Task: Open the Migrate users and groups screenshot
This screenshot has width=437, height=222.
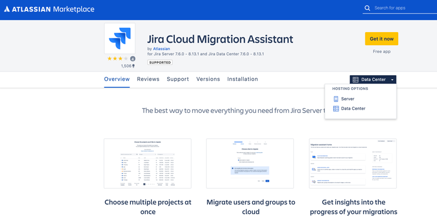Action: 250,164
